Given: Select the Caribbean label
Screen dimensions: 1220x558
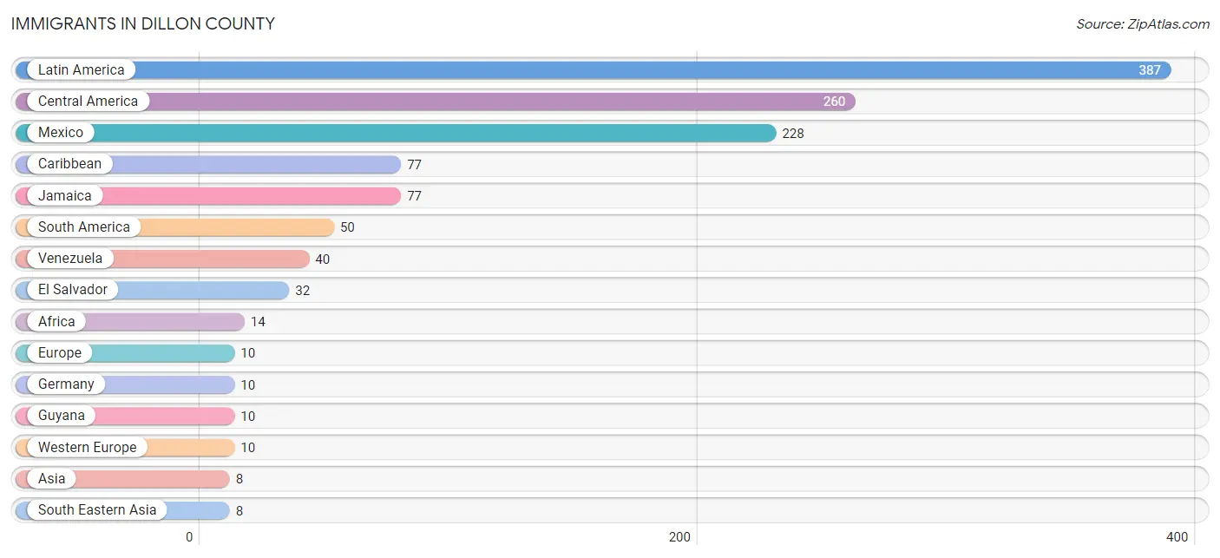Looking at the screenshot, I should (69, 164).
